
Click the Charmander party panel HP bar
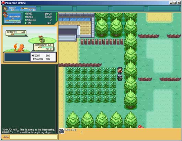coord(13,21)
